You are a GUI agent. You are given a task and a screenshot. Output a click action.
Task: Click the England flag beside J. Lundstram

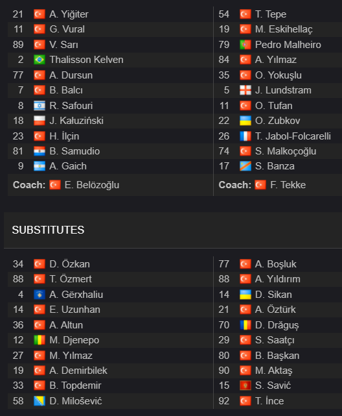click(245, 90)
